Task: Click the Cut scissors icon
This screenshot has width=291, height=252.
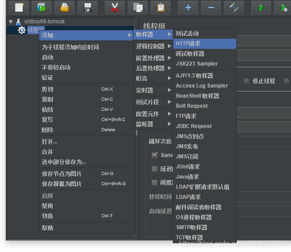Action: [x=115, y=7]
